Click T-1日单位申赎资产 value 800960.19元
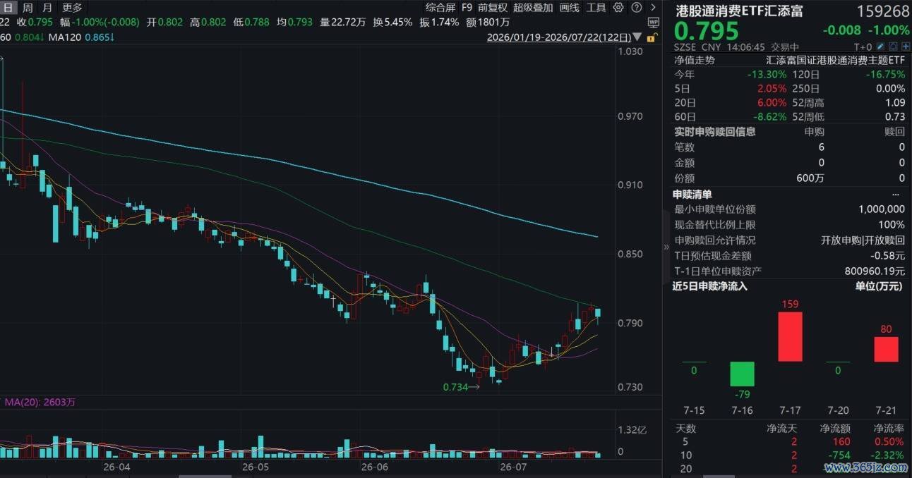This screenshot has height=478, width=912. (874, 271)
